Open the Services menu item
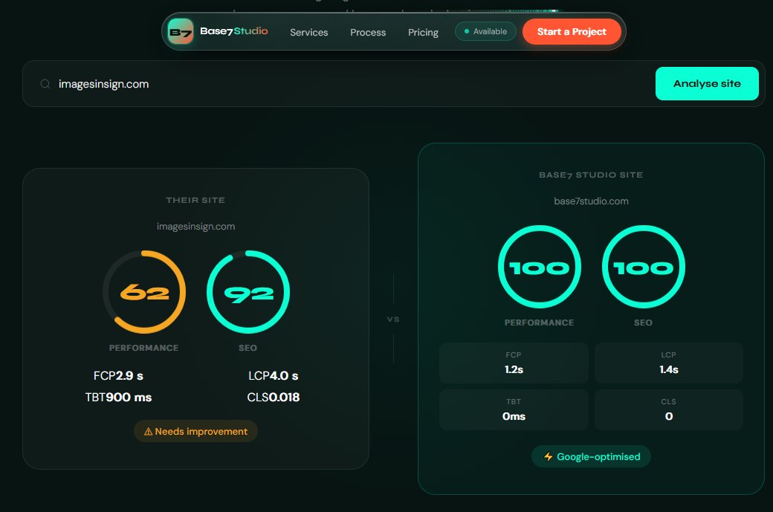The width and height of the screenshot is (773, 512). coord(308,32)
